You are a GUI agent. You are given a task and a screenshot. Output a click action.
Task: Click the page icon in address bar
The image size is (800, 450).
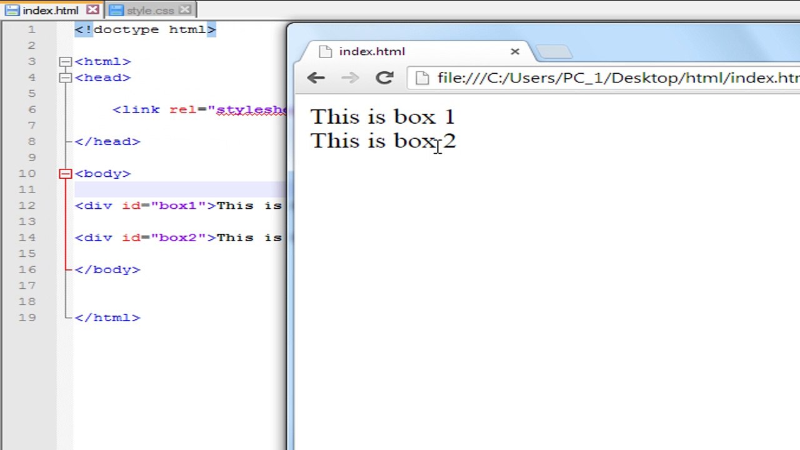tap(422, 77)
